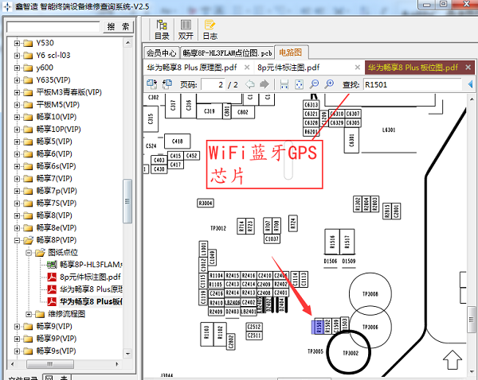
Task: Select the 畅享9P(VIP) folder
Action: coord(57,339)
